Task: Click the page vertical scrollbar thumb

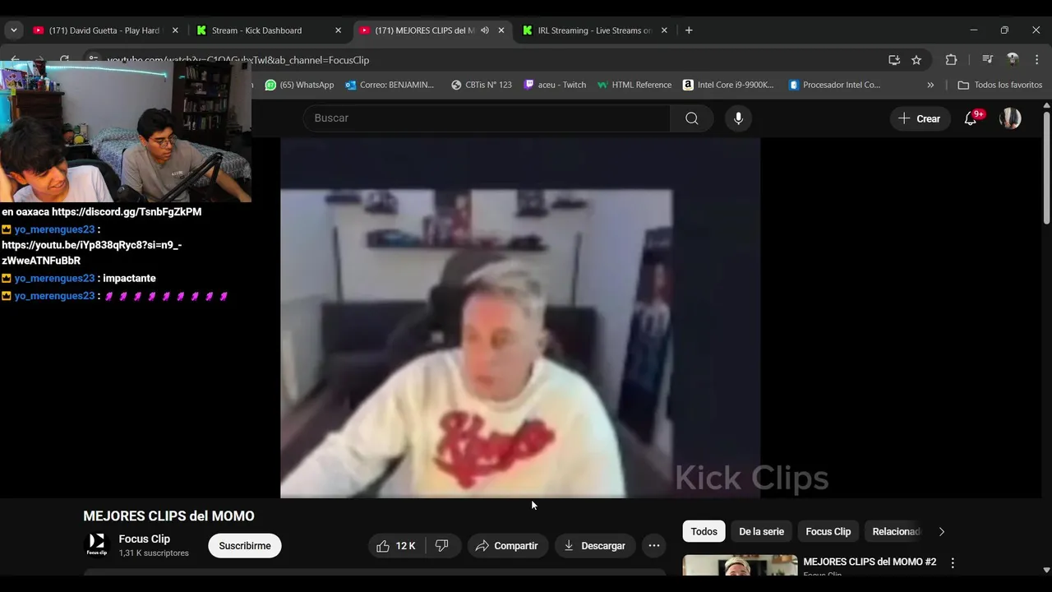Action: (x=1046, y=167)
